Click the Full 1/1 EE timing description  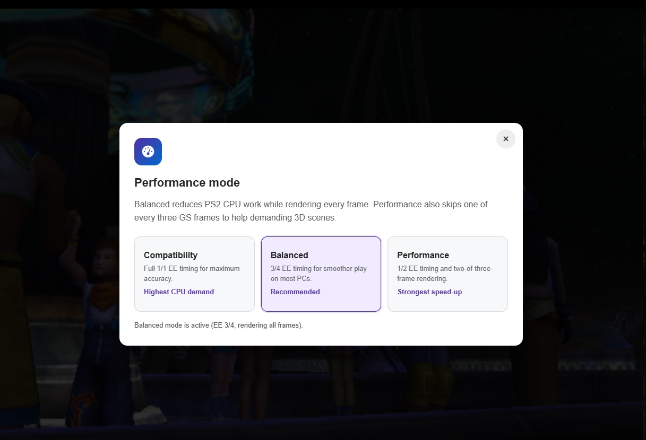coord(192,274)
